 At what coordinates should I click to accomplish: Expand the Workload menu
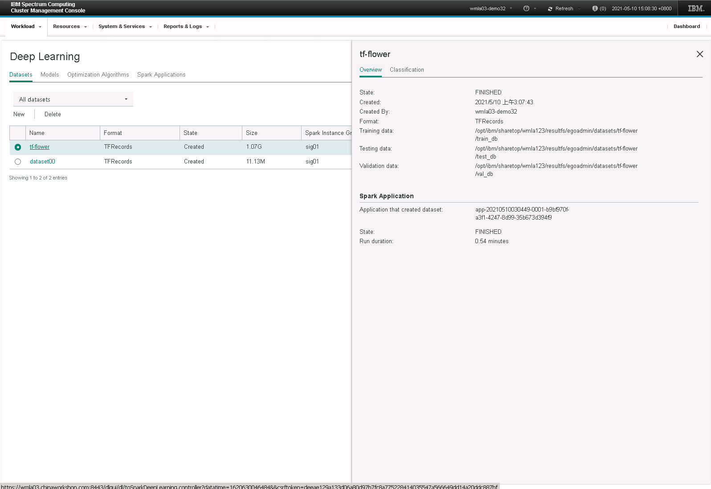click(26, 27)
